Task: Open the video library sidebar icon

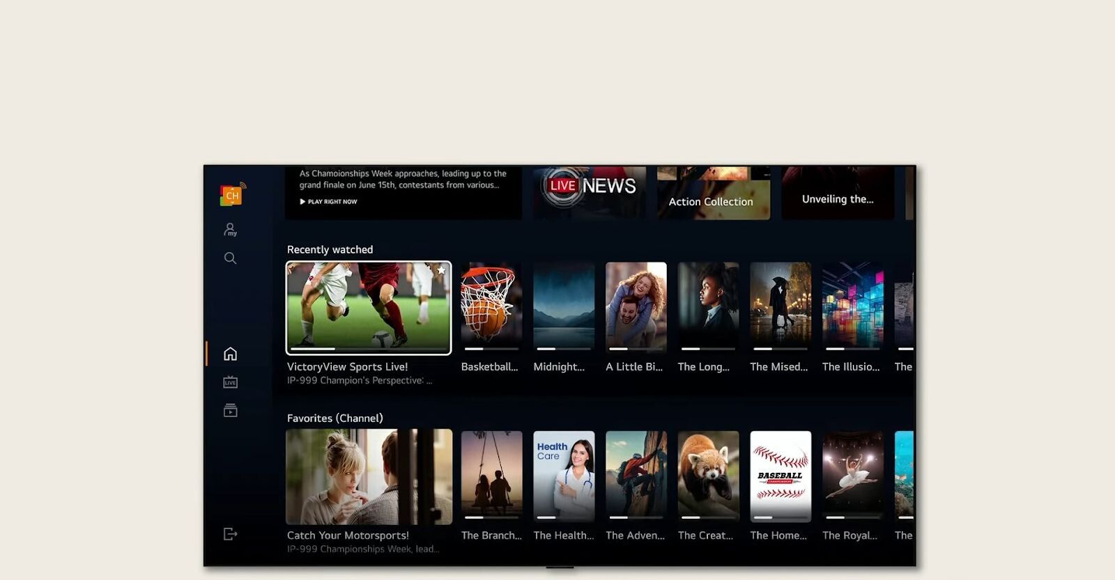Action: point(230,411)
